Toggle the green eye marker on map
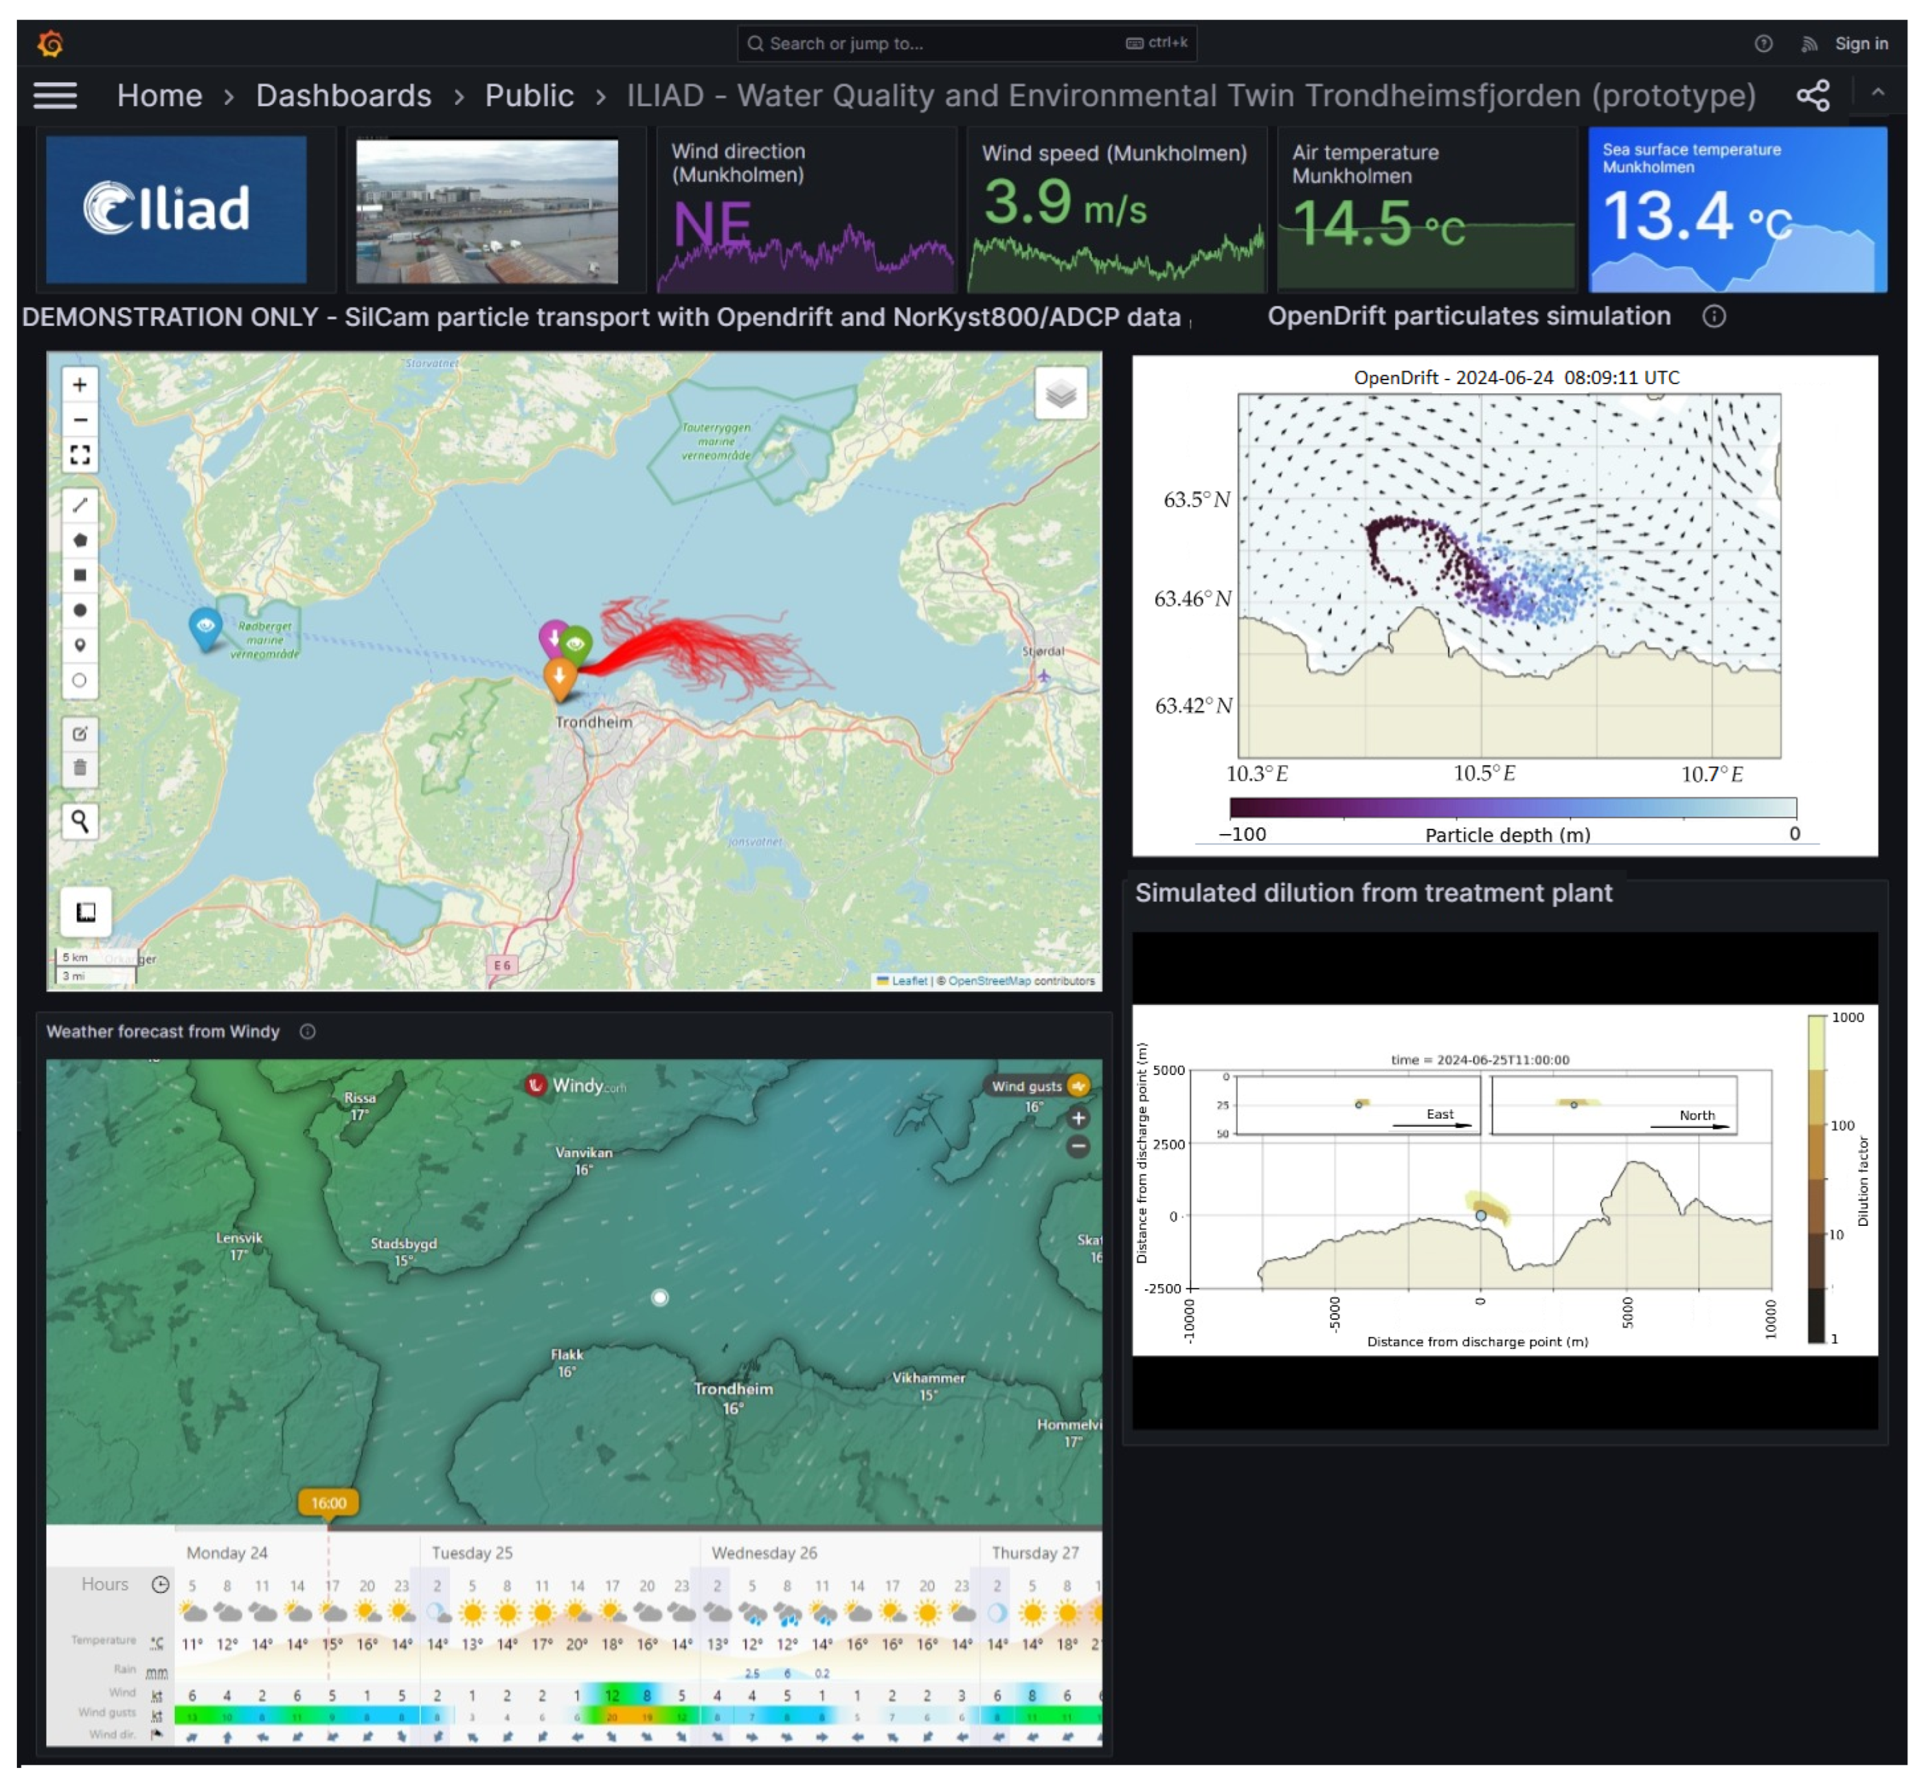The width and height of the screenshot is (1926, 1786). tap(576, 642)
